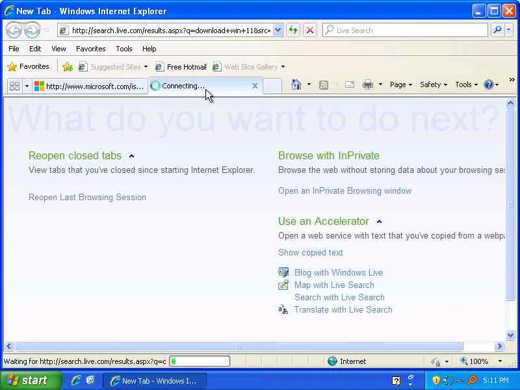Screen dimensions: 520x390
Task: Click the Internet zone globe icon
Action: pos(332,361)
